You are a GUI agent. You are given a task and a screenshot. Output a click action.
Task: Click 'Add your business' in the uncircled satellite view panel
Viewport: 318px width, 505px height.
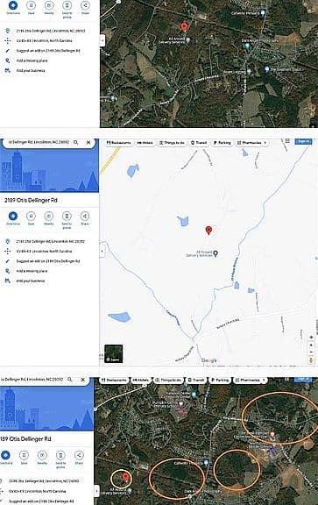(x=31, y=70)
